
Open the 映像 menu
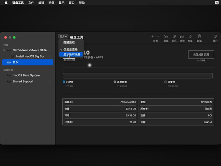(51, 3)
